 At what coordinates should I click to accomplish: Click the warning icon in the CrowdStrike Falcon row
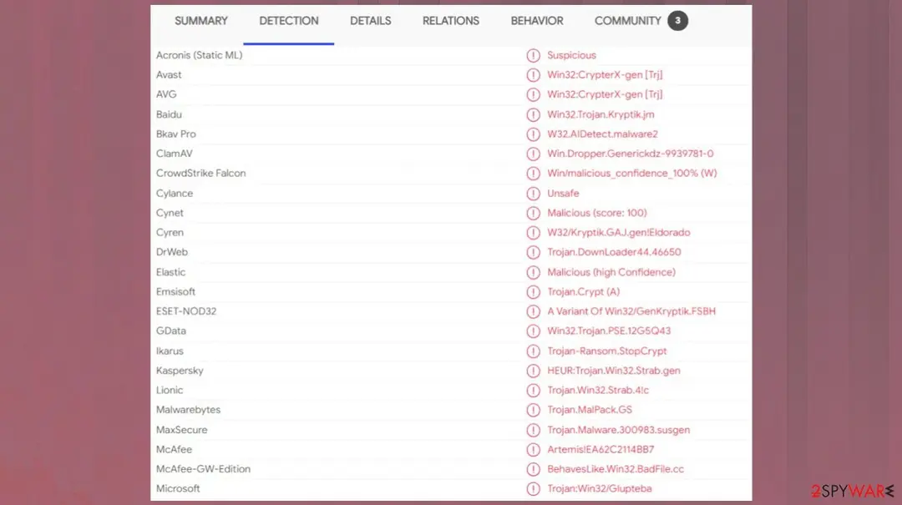pyautogui.click(x=533, y=173)
